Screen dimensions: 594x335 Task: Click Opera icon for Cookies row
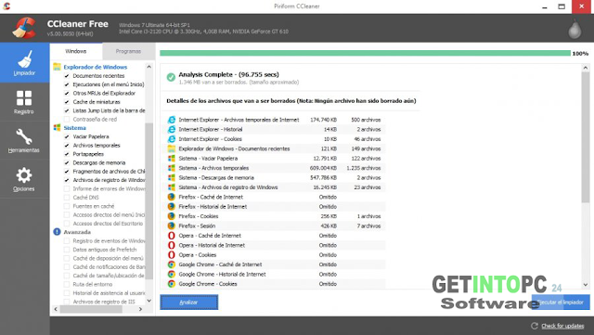172,255
